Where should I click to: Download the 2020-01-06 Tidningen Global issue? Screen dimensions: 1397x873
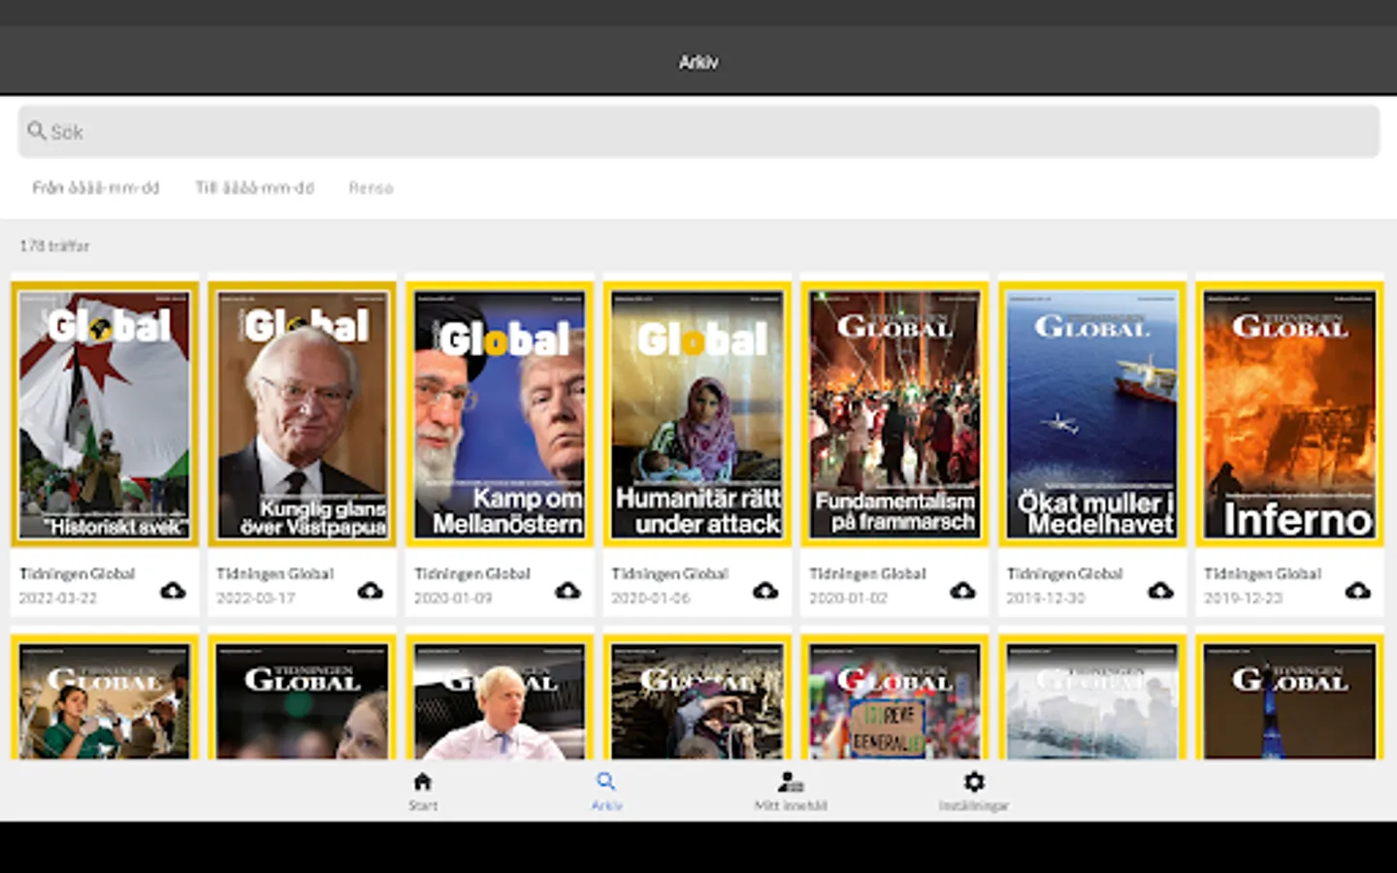tap(765, 590)
